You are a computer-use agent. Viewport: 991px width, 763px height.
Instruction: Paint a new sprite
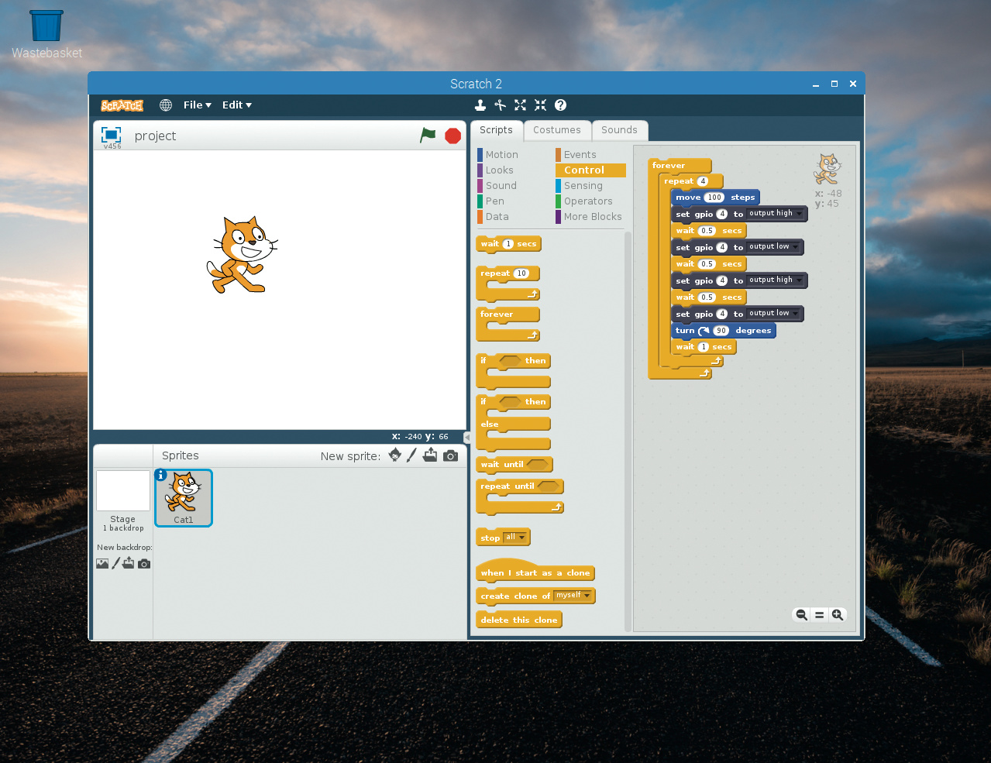(411, 455)
